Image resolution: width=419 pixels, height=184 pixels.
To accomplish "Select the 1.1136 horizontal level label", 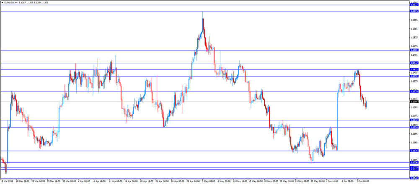I will click(x=414, y=151).
